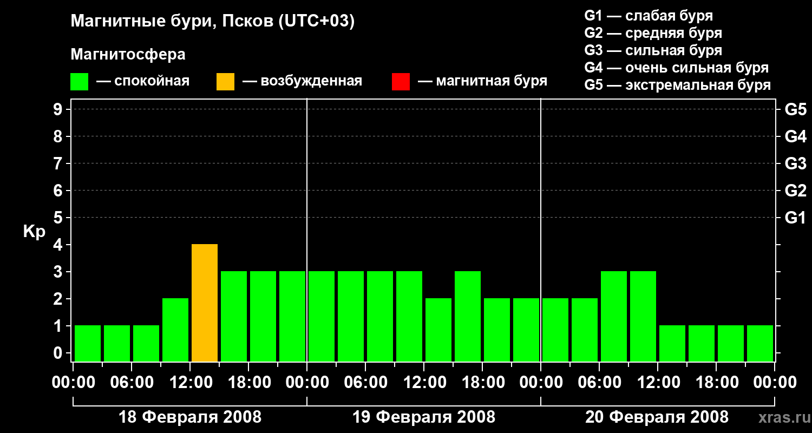Click the 'G3' label on the right axis
Viewport: 812px width, 433px height.
pyautogui.click(x=796, y=164)
